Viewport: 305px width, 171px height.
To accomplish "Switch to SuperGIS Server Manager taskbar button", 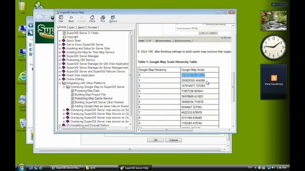I will pos(67,168).
